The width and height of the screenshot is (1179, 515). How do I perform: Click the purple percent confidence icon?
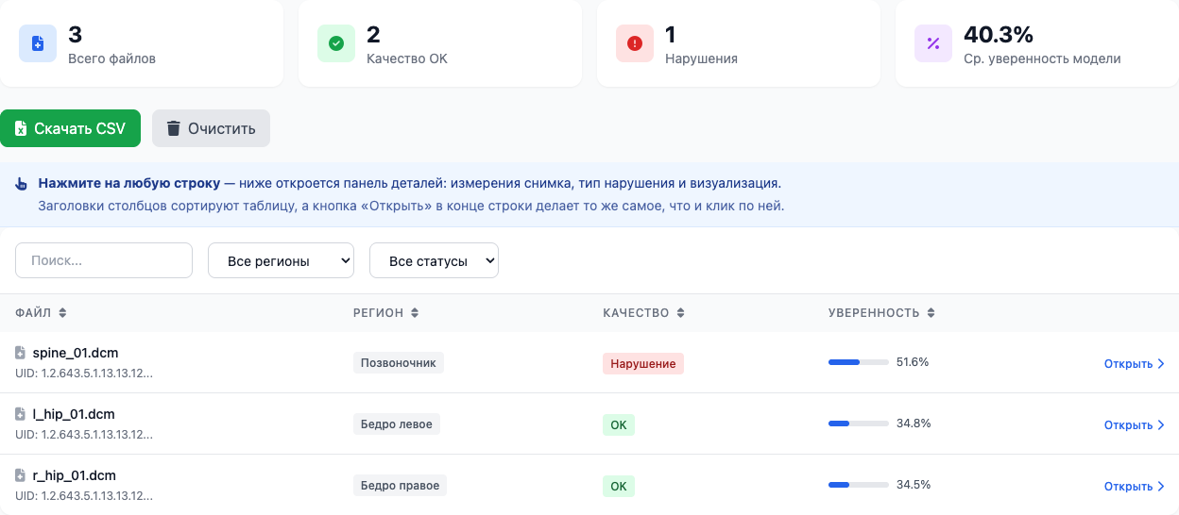(x=933, y=43)
